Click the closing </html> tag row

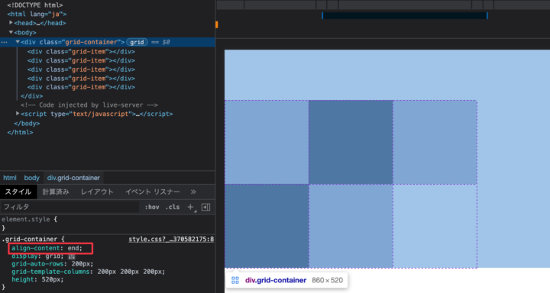pyautogui.click(x=20, y=133)
